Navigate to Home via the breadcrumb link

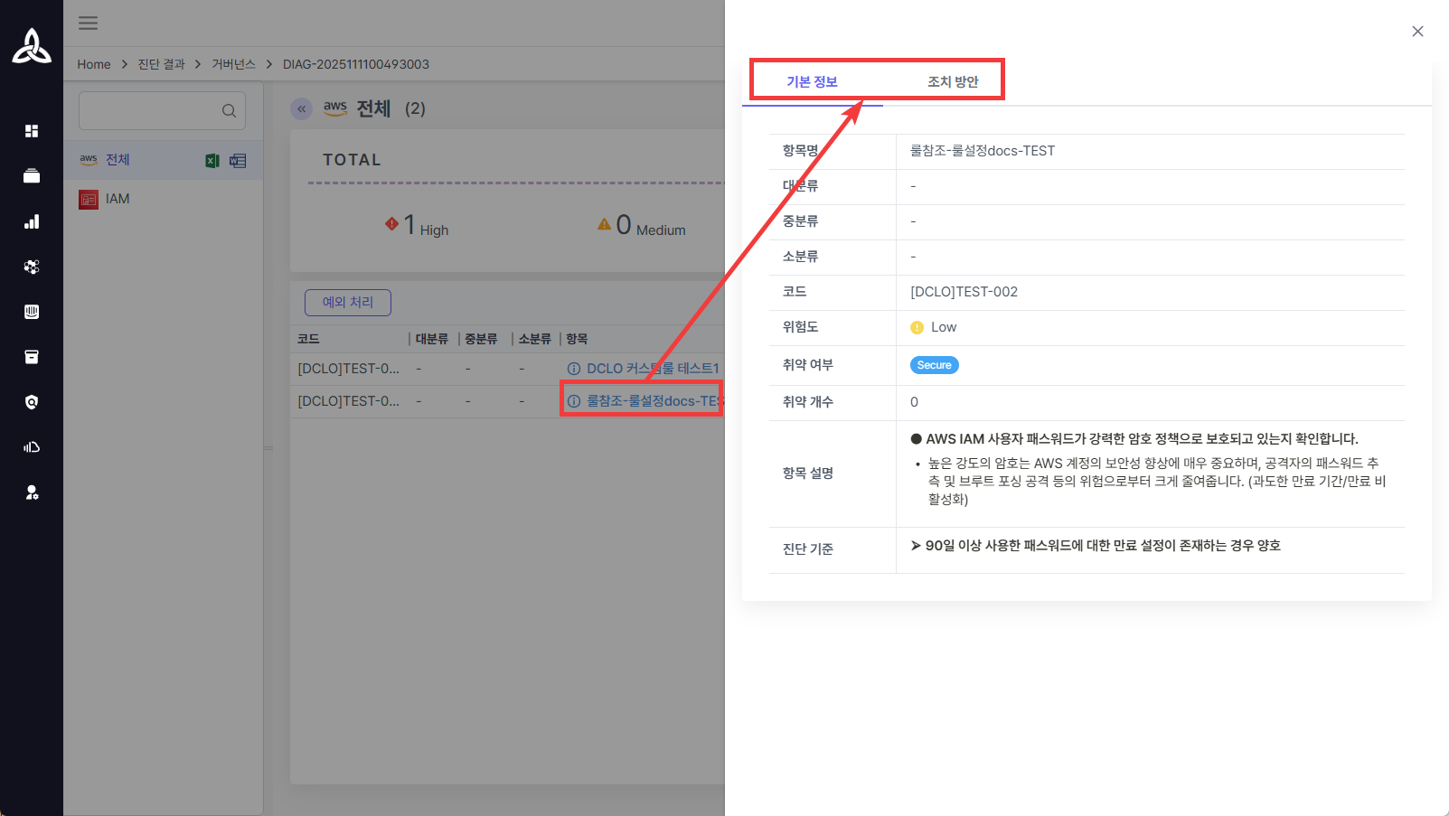coord(93,63)
